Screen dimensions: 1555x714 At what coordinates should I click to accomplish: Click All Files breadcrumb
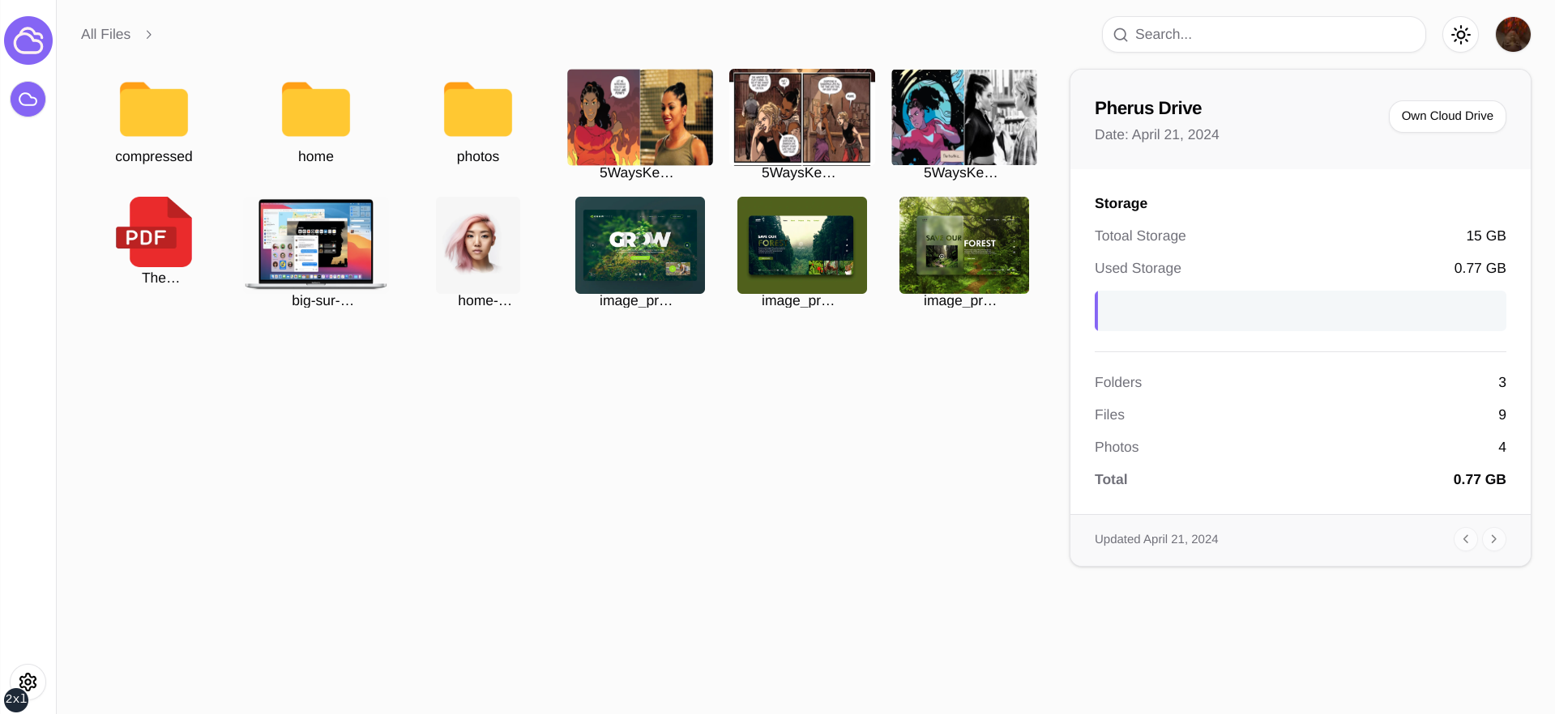(x=105, y=34)
